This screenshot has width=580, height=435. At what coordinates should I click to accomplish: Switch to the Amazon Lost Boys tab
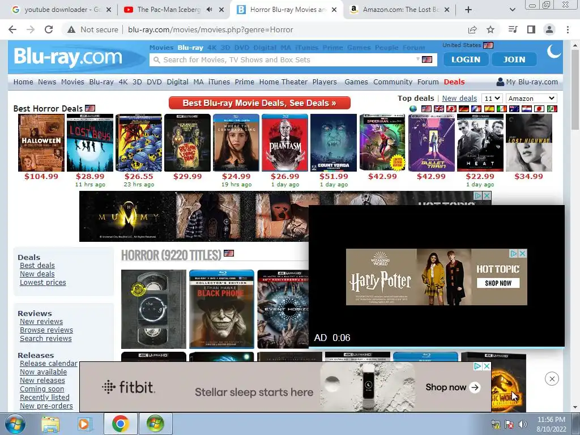coord(400,10)
